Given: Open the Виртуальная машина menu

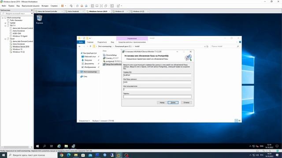Looking at the screenshot, I should 30,6.
